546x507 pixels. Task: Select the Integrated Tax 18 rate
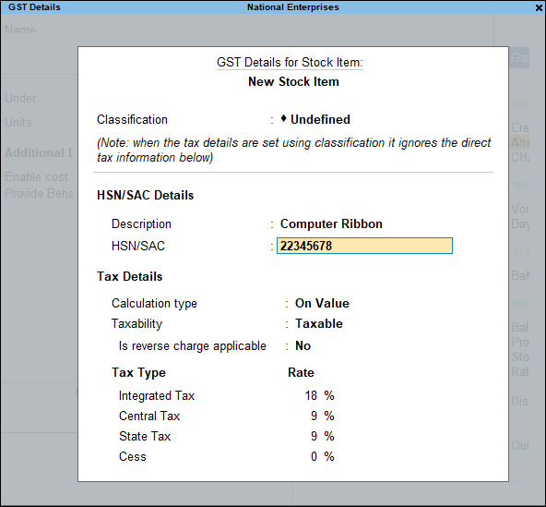[x=311, y=396]
